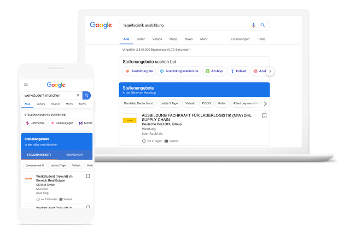Click the Google logo on the phone
Viewport: 350px width, 235px height.
56,85
